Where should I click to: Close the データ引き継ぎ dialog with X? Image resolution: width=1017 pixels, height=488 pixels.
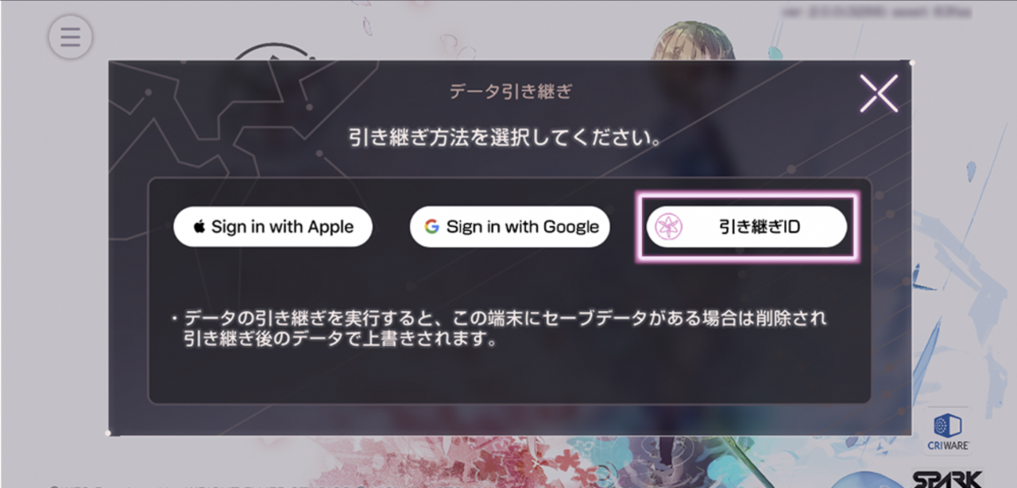[x=879, y=94]
